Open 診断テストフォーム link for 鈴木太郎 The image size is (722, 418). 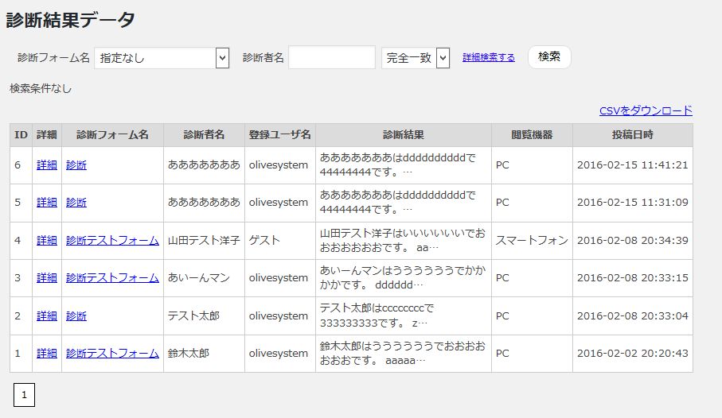coord(112,354)
